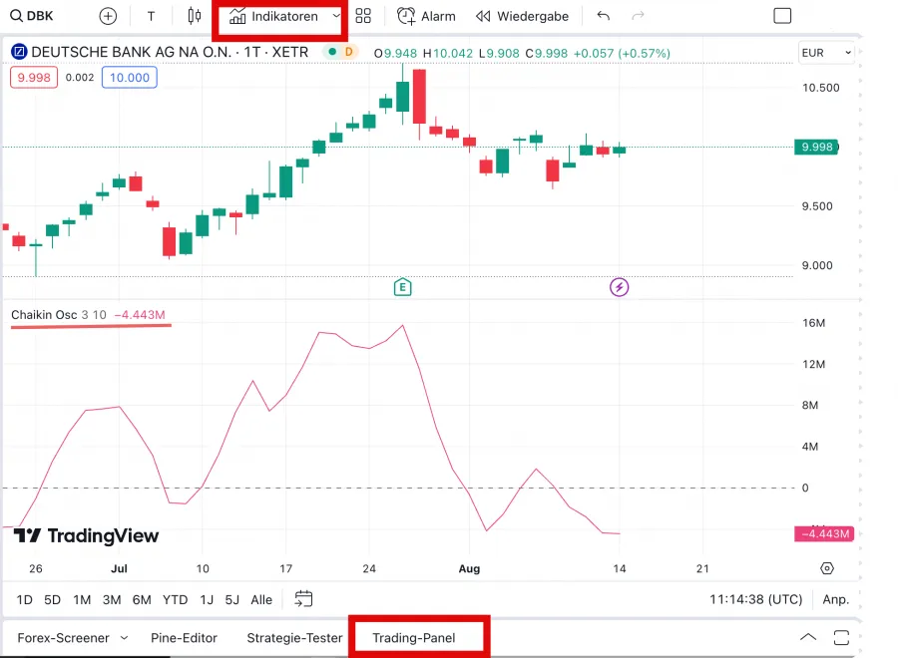
Task: Select the YTD date range
Action: tap(175, 600)
